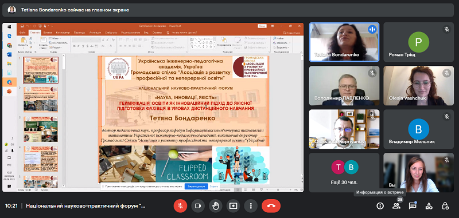Open File Explorer from the taskbar
This screenshot has height=218, width=459.
[x=9, y=64]
